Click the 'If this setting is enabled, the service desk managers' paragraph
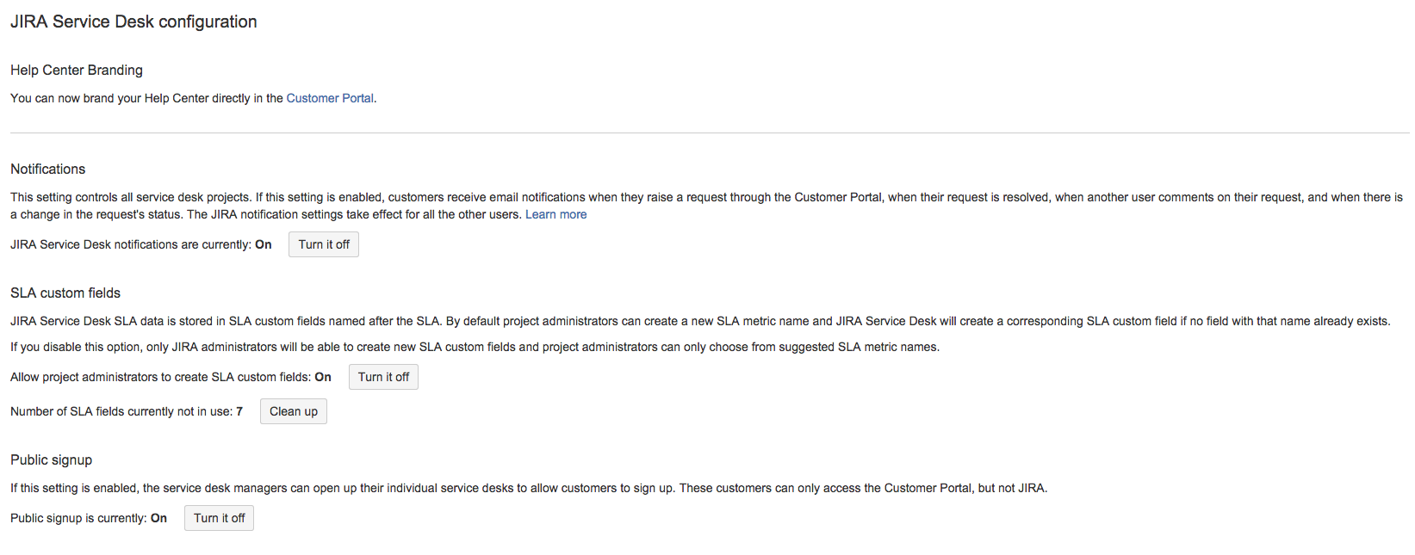1415x555 pixels. coord(529,488)
